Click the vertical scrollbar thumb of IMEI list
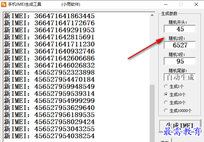The image size is (204, 142). point(152,113)
